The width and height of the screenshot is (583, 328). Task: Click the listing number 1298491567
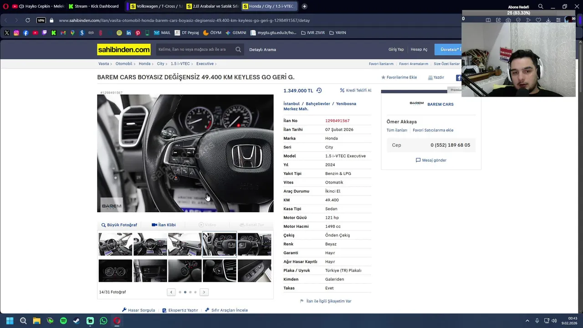click(337, 121)
